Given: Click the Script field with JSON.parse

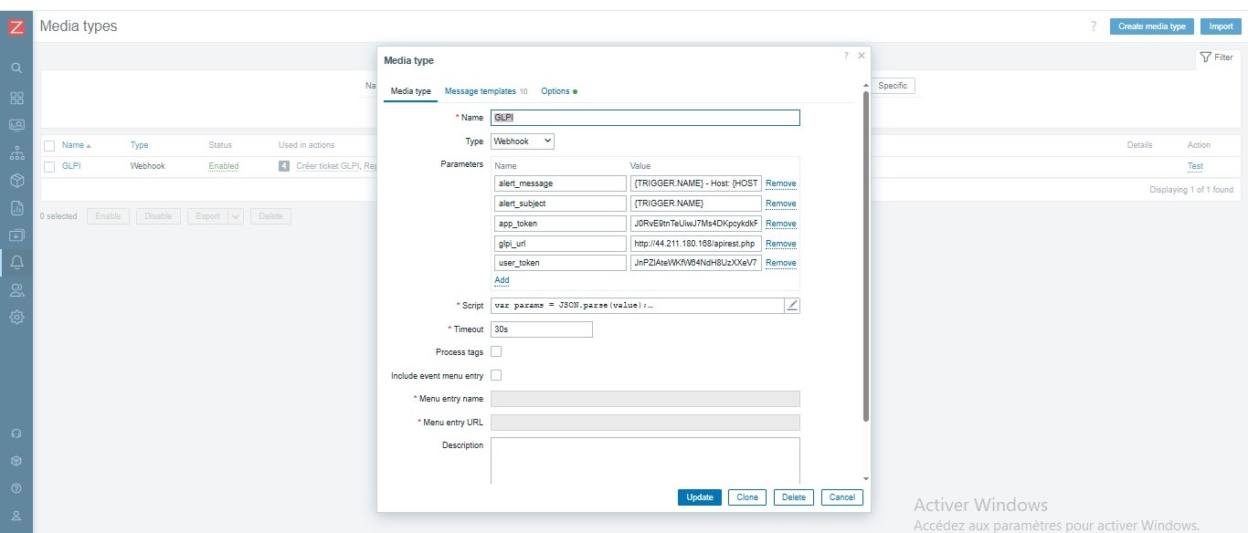Looking at the screenshot, I should [638, 306].
